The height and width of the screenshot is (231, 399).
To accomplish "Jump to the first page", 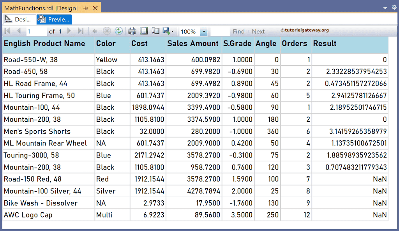I will tap(6, 31).
